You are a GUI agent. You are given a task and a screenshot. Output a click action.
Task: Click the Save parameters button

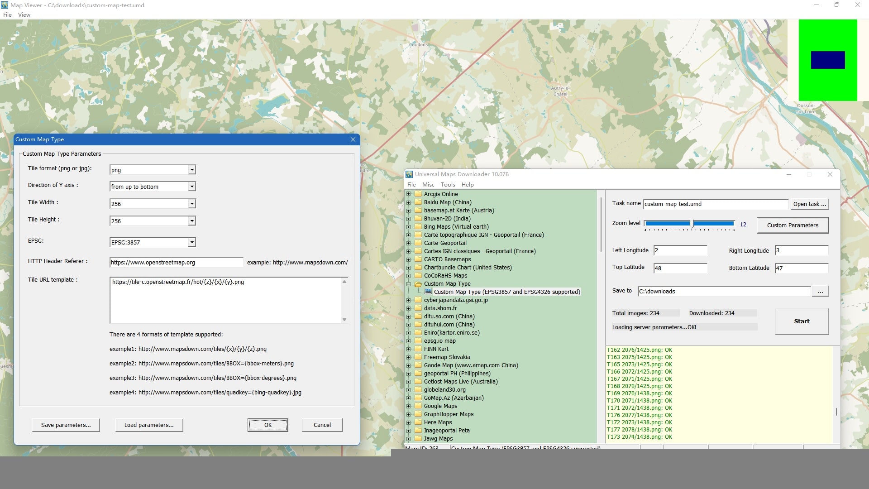(66, 425)
